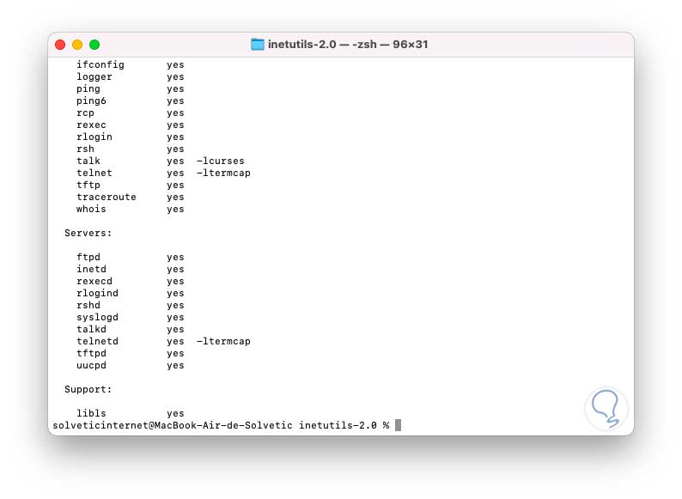Click the 'libls' entry
Screen dimensions: 682x499
pos(91,413)
